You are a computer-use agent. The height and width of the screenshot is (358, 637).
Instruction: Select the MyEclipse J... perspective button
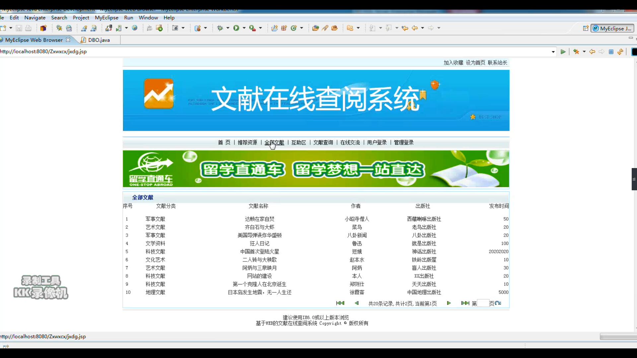tap(612, 29)
